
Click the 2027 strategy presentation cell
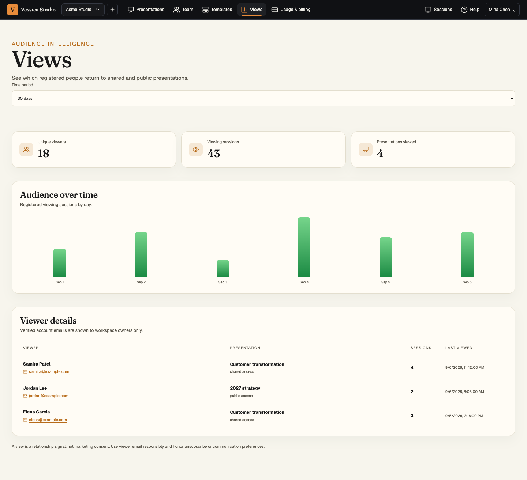point(245,388)
